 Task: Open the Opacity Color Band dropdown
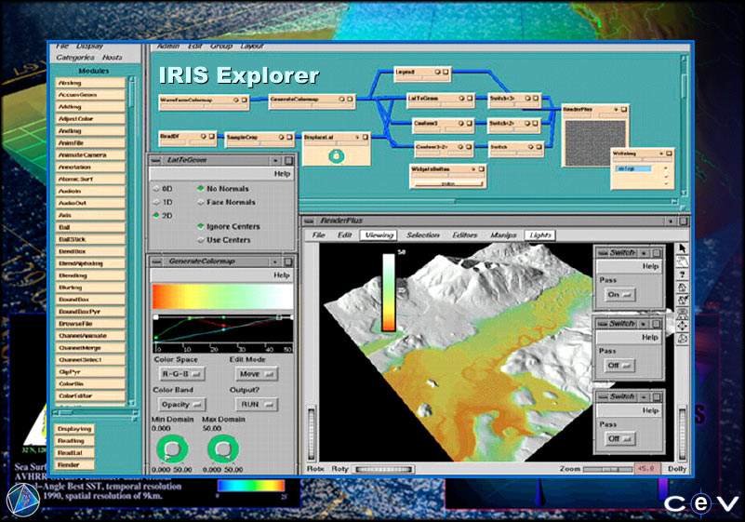[182, 405]
